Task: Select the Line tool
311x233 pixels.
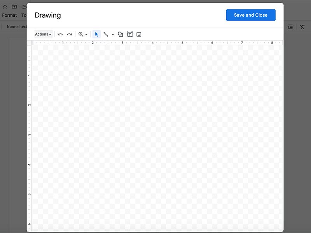Action: (107, 34)
